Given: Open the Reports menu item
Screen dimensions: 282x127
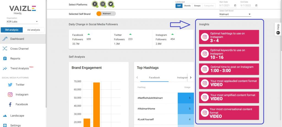Looking at the screenshot, I should (x=23, y=58).
